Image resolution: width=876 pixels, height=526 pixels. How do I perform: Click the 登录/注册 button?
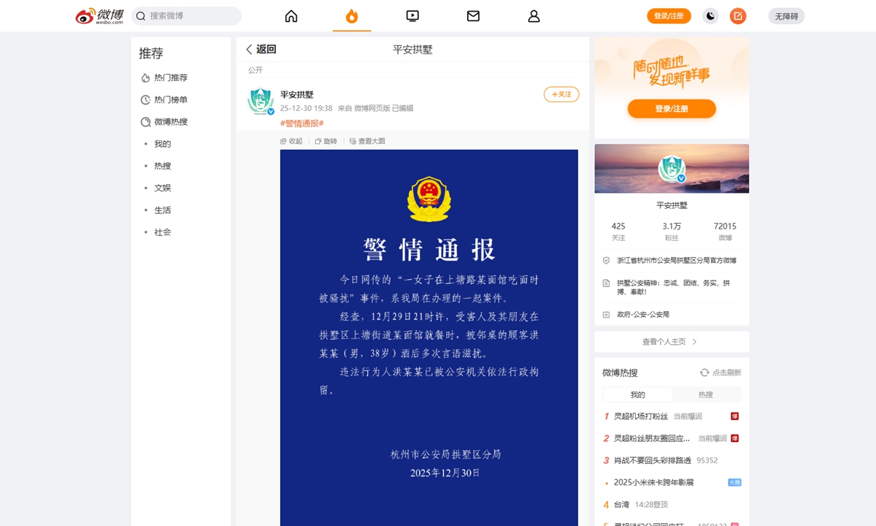click(670, 15)
